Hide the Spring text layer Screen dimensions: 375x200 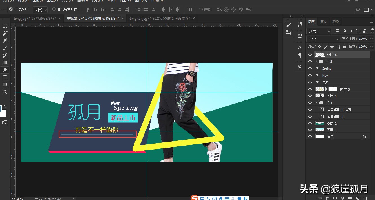310,68
